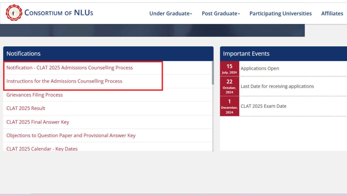Viewport: 347px width, 195px height.
Task: Open the Post Graduate dropdown menu
Action: [219, 13]
